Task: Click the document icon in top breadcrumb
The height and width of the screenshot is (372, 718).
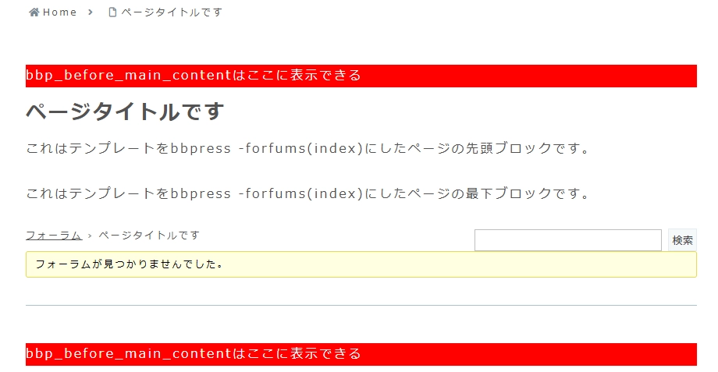Action: (x=112, y=12)
